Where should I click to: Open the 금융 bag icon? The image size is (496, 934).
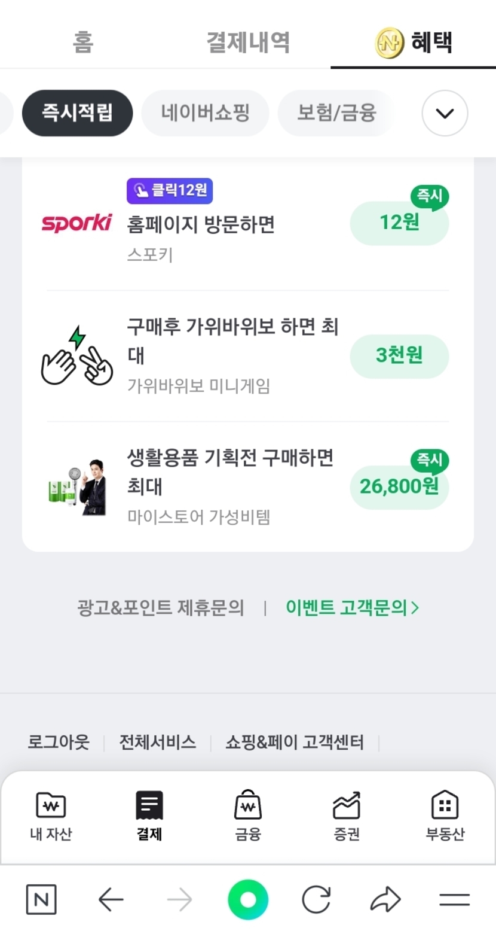pos(247,805)
